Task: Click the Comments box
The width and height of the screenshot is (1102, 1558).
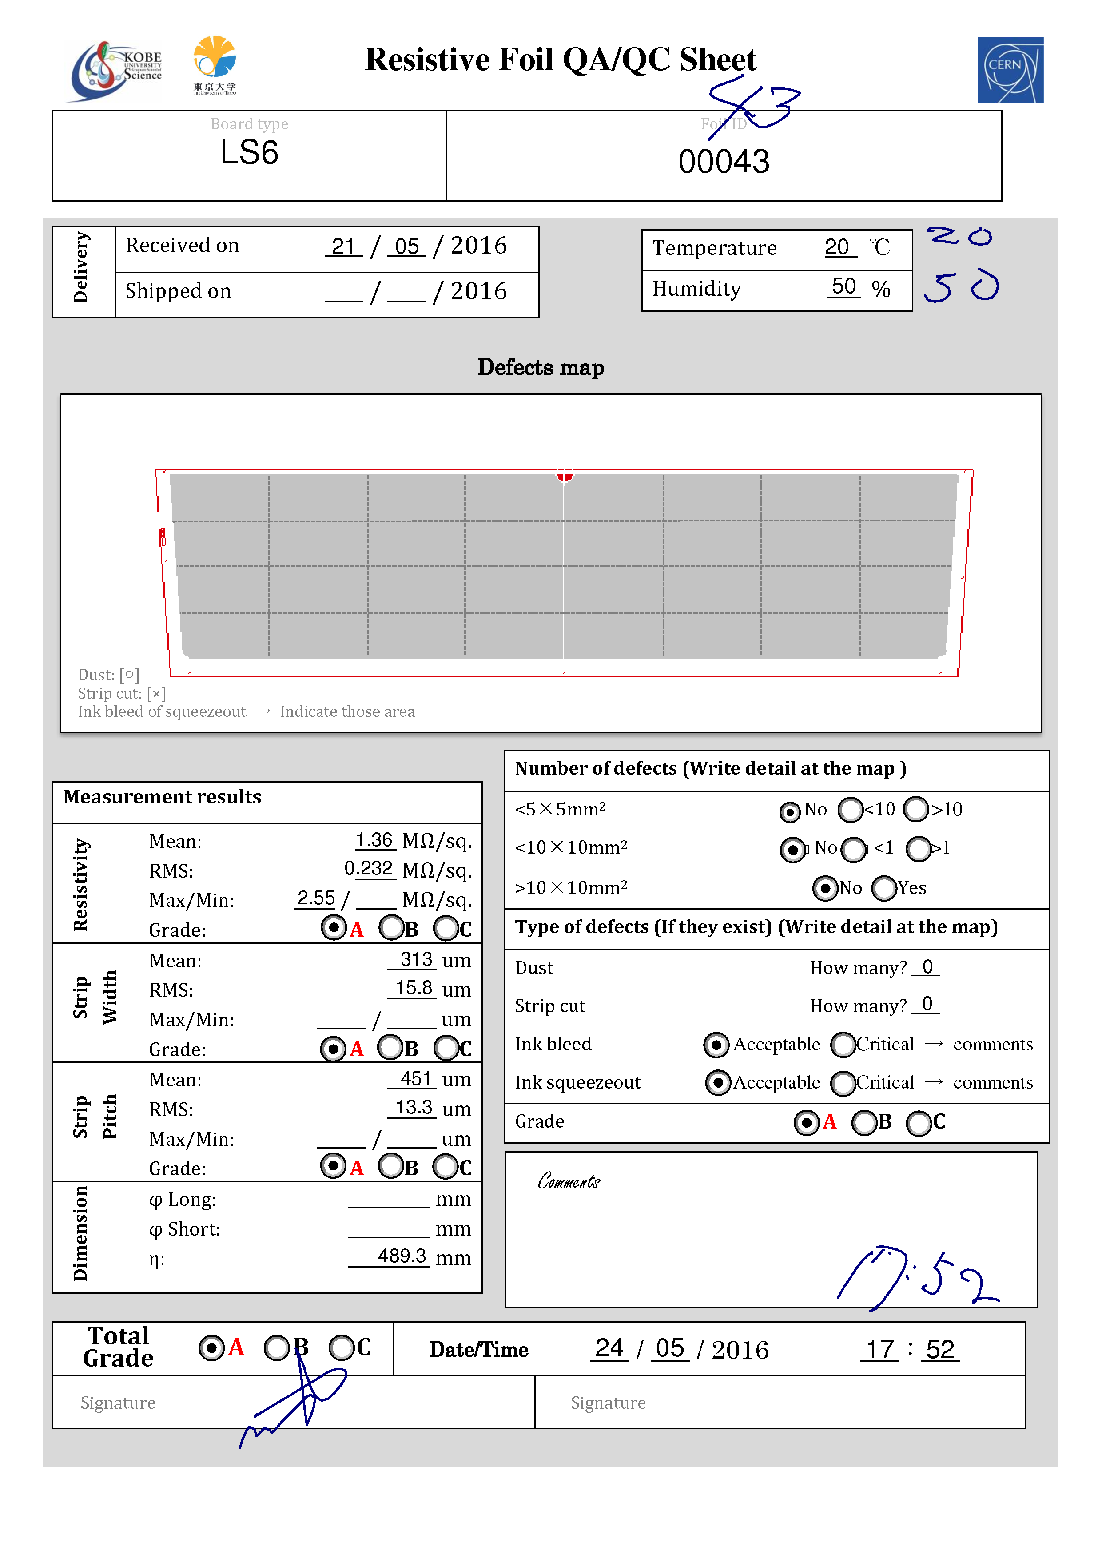Action: pyautogui.click(x=771, y=1230)
